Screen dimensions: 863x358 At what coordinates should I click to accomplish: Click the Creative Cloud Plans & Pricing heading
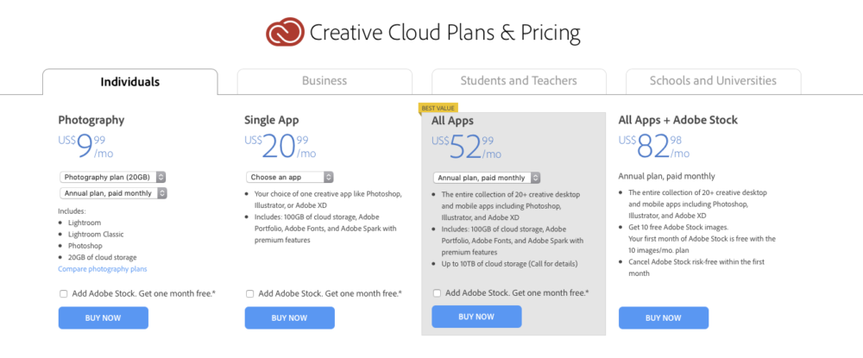pyautogui.click(x=444, y=33)
